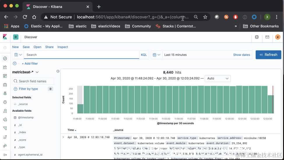Open Chrome's three-dot menu
This screenshot has width=284, height=160.
pos(277,17)
